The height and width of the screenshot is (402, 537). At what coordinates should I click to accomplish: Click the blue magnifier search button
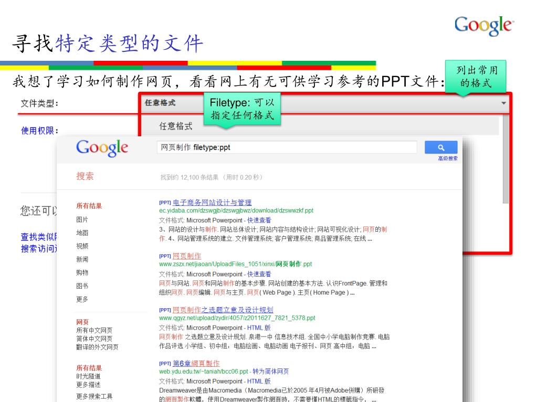point(441,147)
